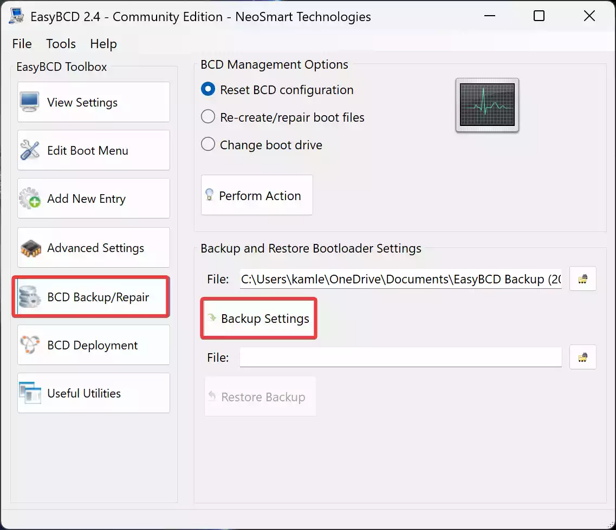Choose the Change boot drive option
This screenshot has width=616, height=530.
208,145
